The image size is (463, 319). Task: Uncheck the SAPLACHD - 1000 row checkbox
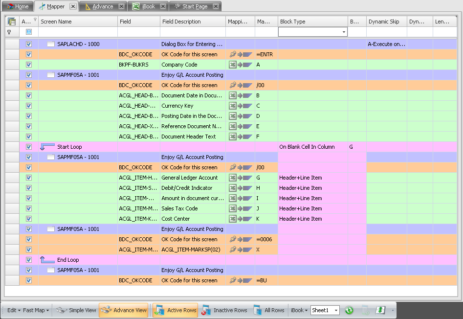28,44
